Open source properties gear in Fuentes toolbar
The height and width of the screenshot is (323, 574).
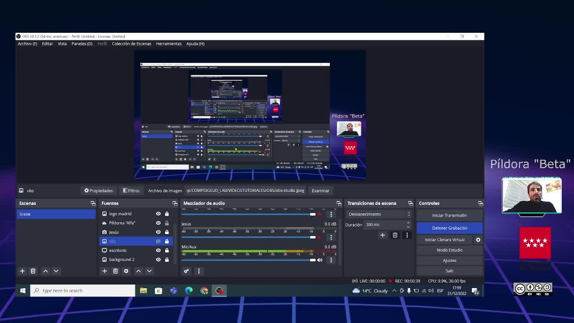pos(126,271)
